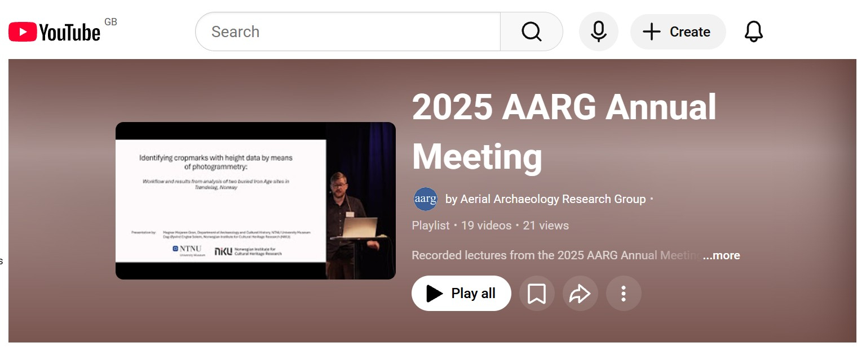Screen dimensions: 866x347
Task: Open the aarg channel avatar
Action: click(x=426, y=199)
